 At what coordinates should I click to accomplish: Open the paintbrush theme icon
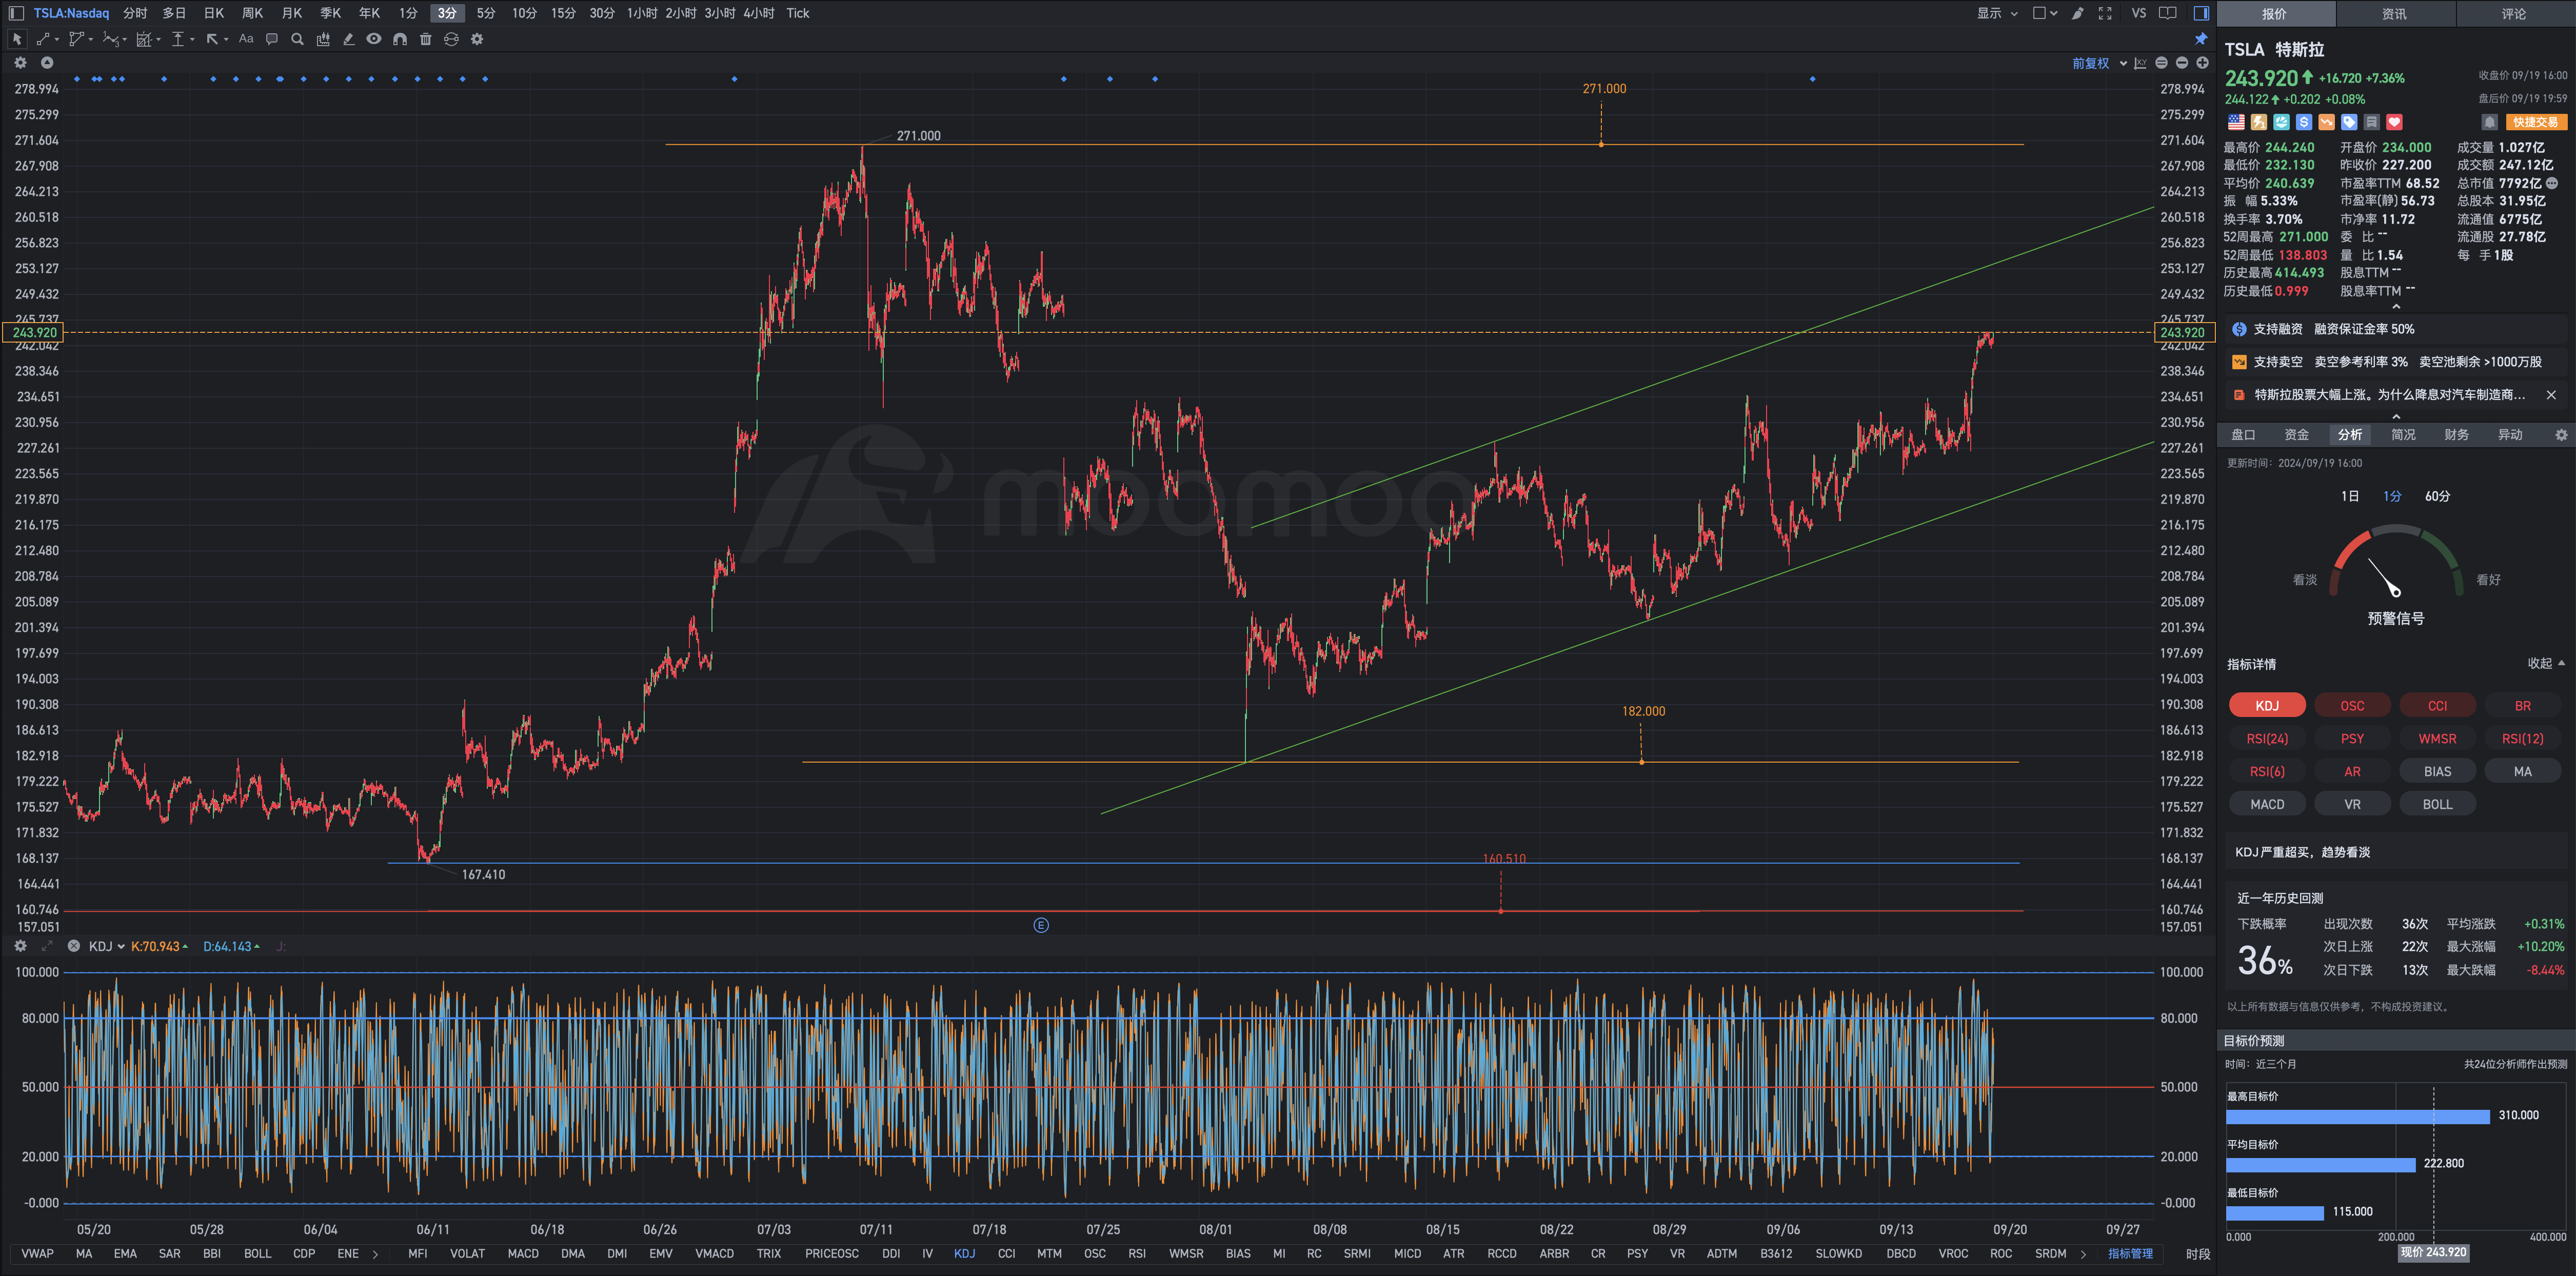2077,13
